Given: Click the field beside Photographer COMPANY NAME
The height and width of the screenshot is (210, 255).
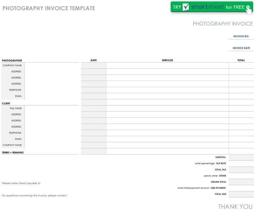Looking at the screenshot, I should tap(52, 66).
